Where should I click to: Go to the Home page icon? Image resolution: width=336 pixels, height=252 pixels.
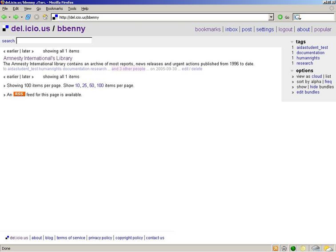click(45, 17)
